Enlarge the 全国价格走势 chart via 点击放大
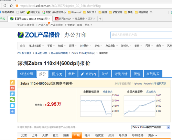The height and width of the screenshot is (140, 172). coord(107,91)
